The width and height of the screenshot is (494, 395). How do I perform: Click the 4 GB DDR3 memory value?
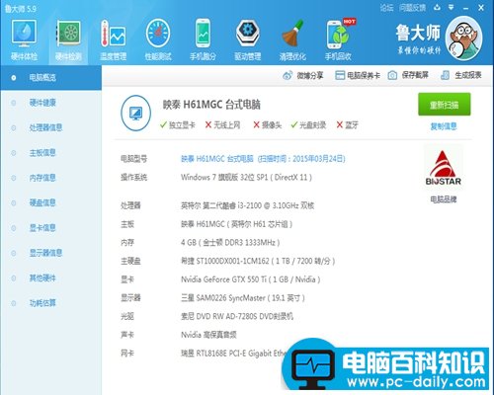point(230,243)
